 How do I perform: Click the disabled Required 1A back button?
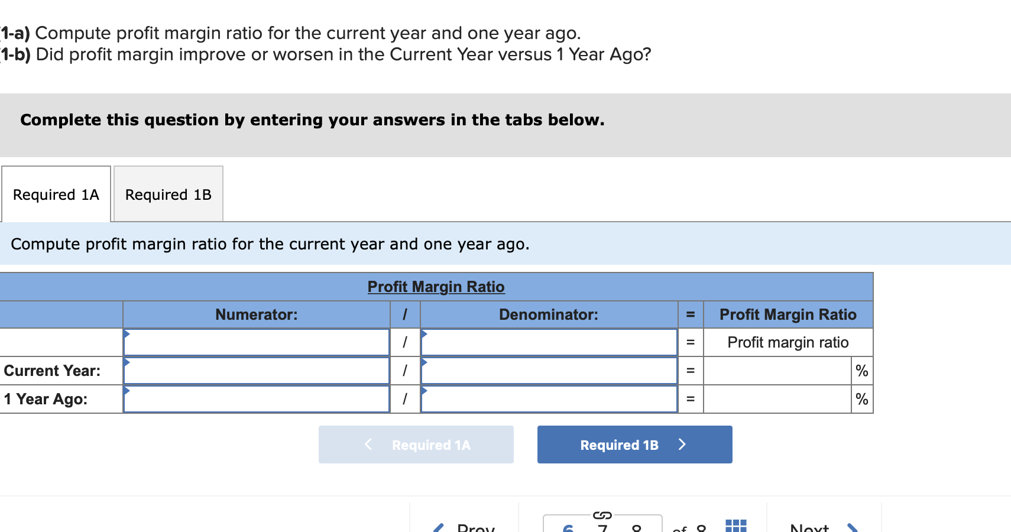(416, 445)
